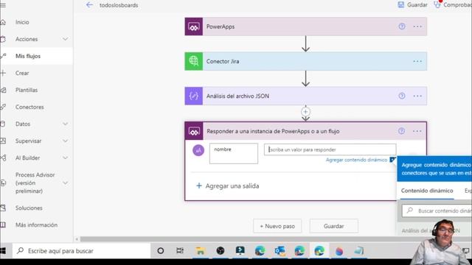The image size is (472, 265).
Task: Insert a step with the plus connector
Action: coord(305,112)
